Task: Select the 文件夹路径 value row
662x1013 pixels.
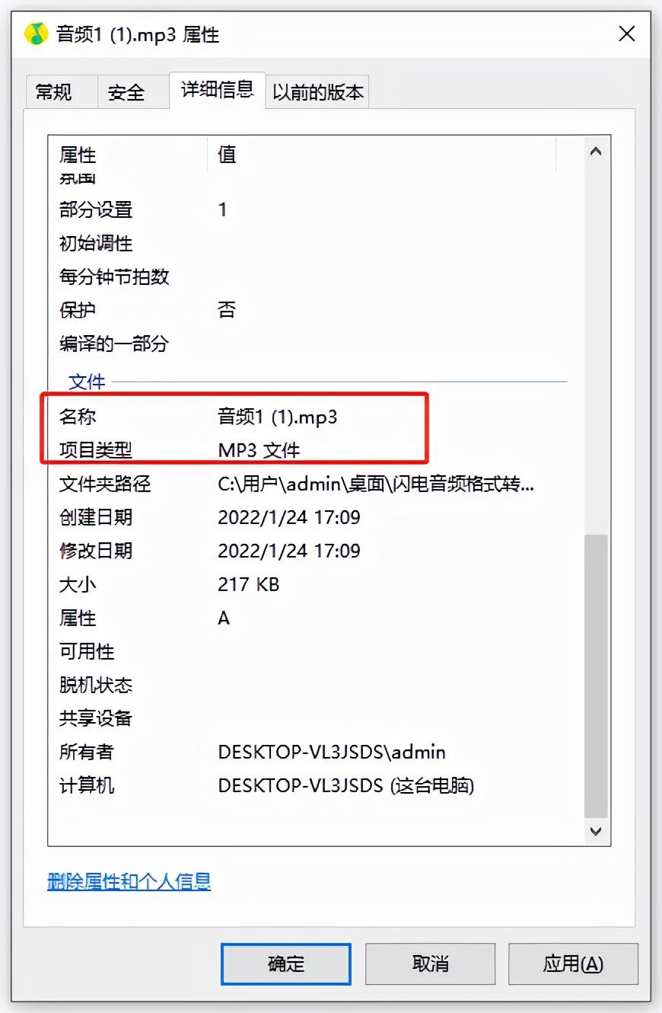Action: (376, 484)
